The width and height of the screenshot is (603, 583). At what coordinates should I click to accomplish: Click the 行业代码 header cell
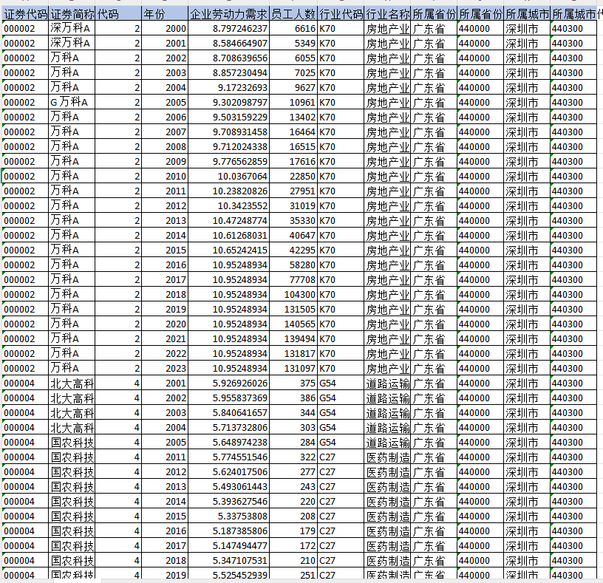(341, 13)
